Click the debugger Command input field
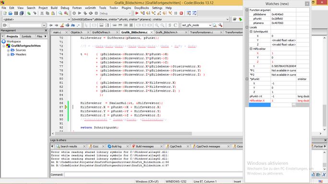Viewport: 328px width, 184px height. pyautogui.click(x=153, y=175)
